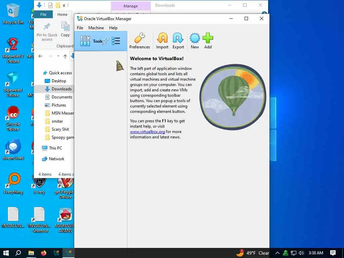
Task: Open the onstar folder
Action: tap(54, 121)
